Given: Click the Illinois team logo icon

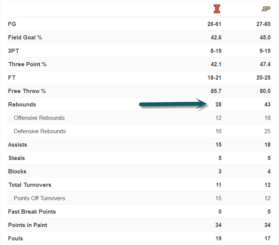Looking at the screenshot, I should pos(217,9).
